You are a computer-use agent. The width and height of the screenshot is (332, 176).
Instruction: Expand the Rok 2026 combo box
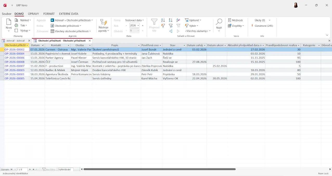(138, 25)
